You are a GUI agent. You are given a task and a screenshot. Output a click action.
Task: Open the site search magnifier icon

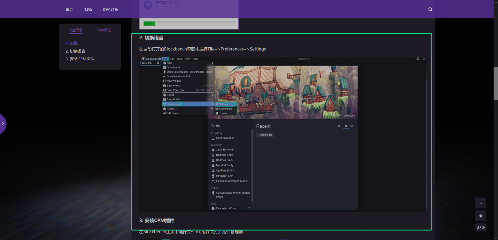pyautogui.click(x=430, y=9)
